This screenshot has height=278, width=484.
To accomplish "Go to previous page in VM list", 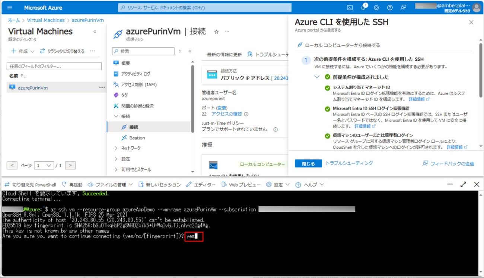I will pos(12,165).
